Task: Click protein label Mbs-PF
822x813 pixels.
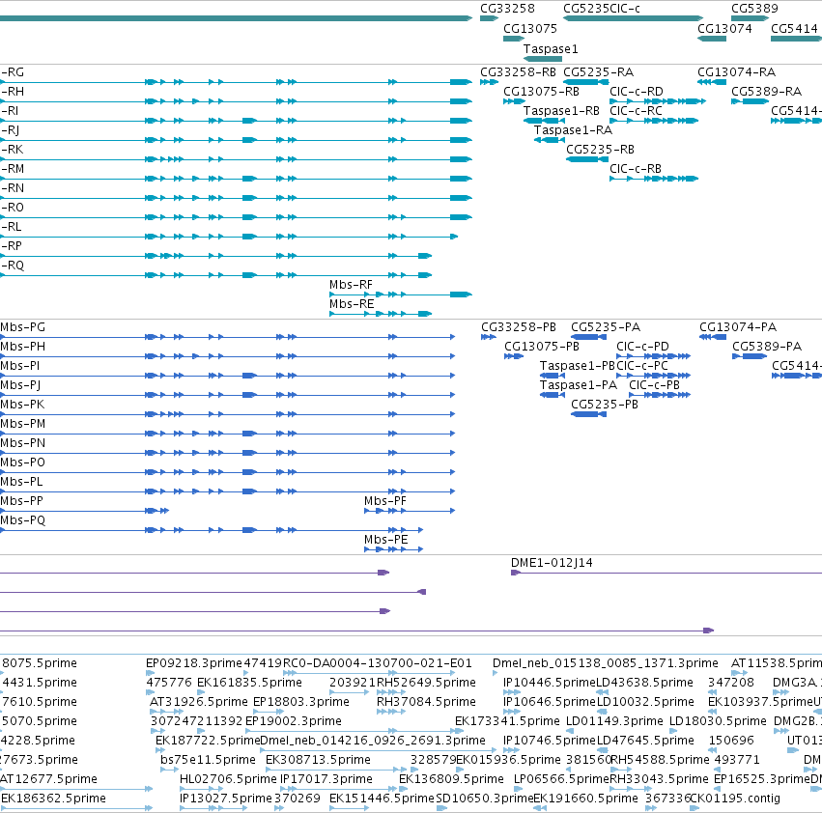Action: pyautogui.click(x=385, y=501)
